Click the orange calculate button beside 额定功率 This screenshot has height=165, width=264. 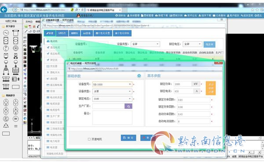[x=211, y=88]
